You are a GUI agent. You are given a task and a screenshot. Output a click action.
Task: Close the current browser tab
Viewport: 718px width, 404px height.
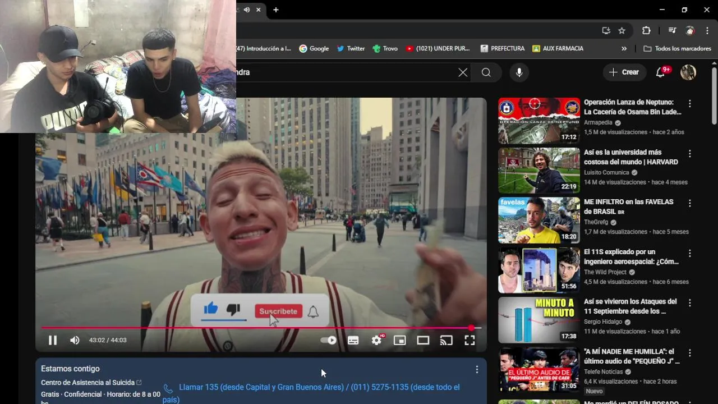click(259, 10)
